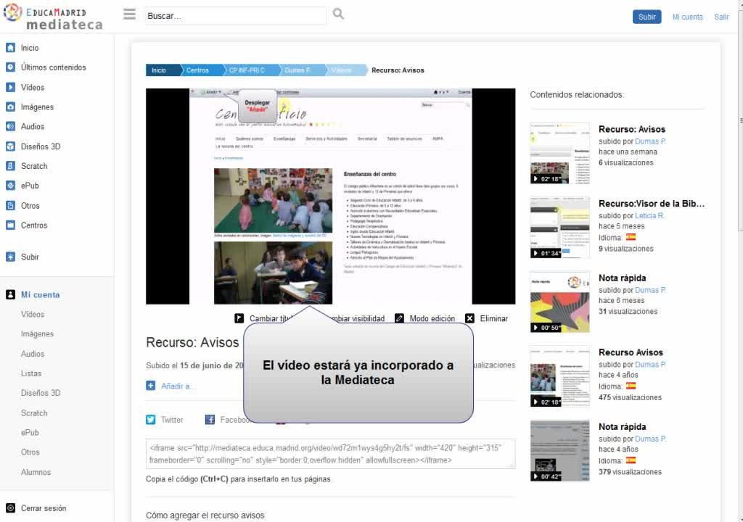This screenshot has height=522, width=743.
Task: Click the search magnifier icon
Action: tap(338, 14)
